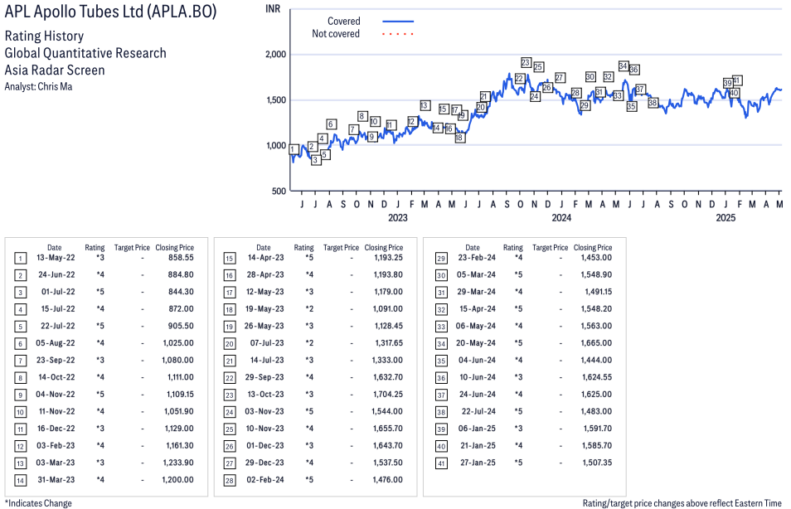Click the red dotted Not covered legend sample
Screen dimensions: 791x509
[x=398, y=34]
